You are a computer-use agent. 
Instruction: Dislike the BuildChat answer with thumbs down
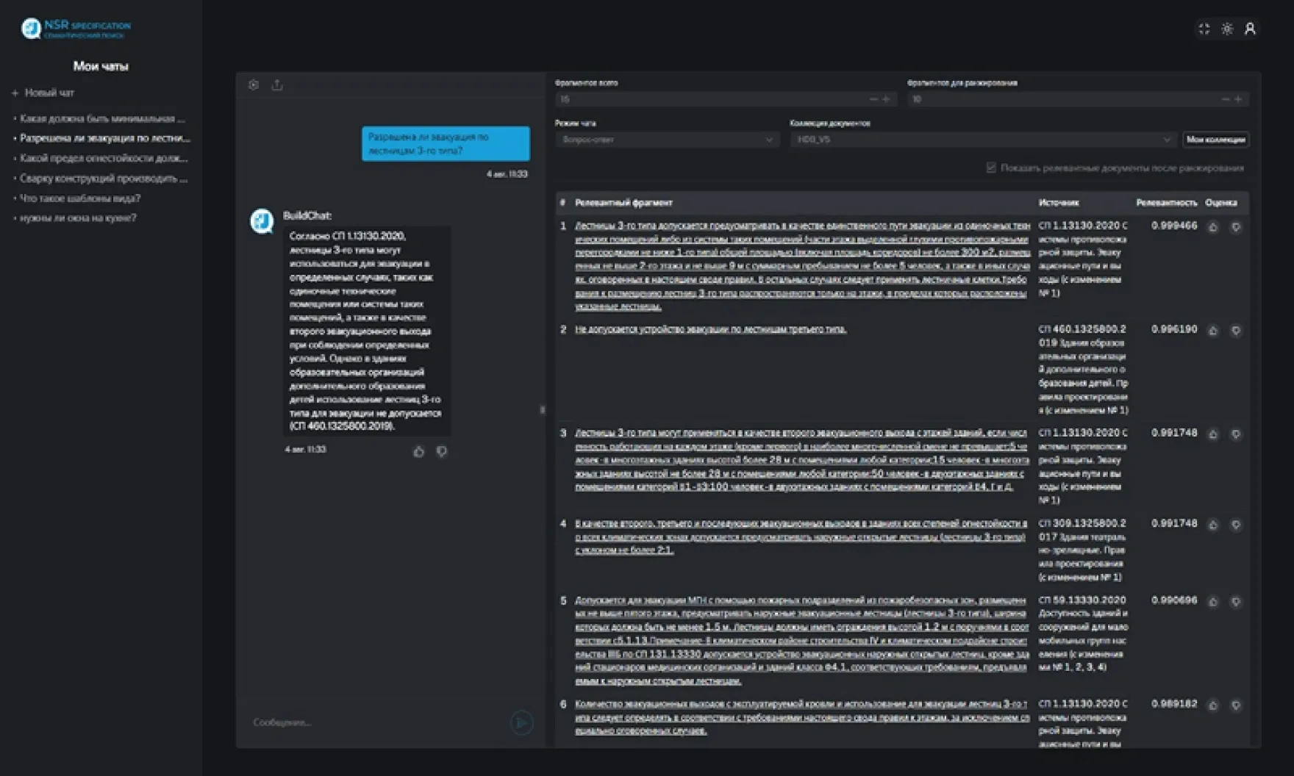[x=441, y=451]
